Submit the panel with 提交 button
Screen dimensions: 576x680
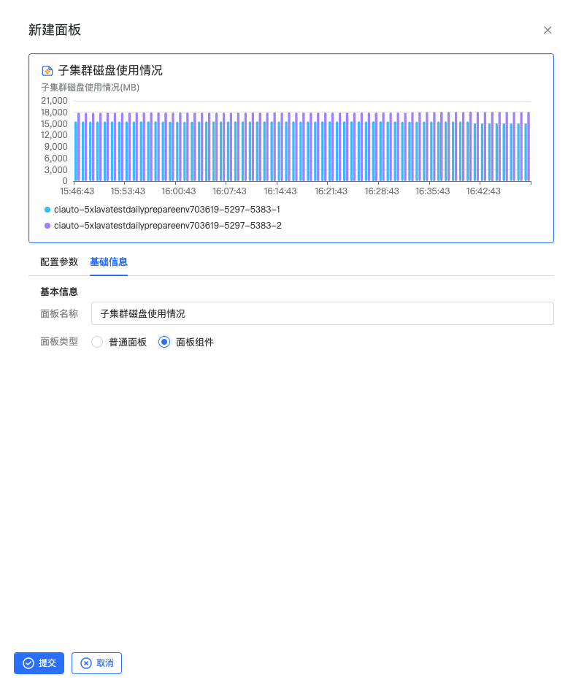coord(39,663)
